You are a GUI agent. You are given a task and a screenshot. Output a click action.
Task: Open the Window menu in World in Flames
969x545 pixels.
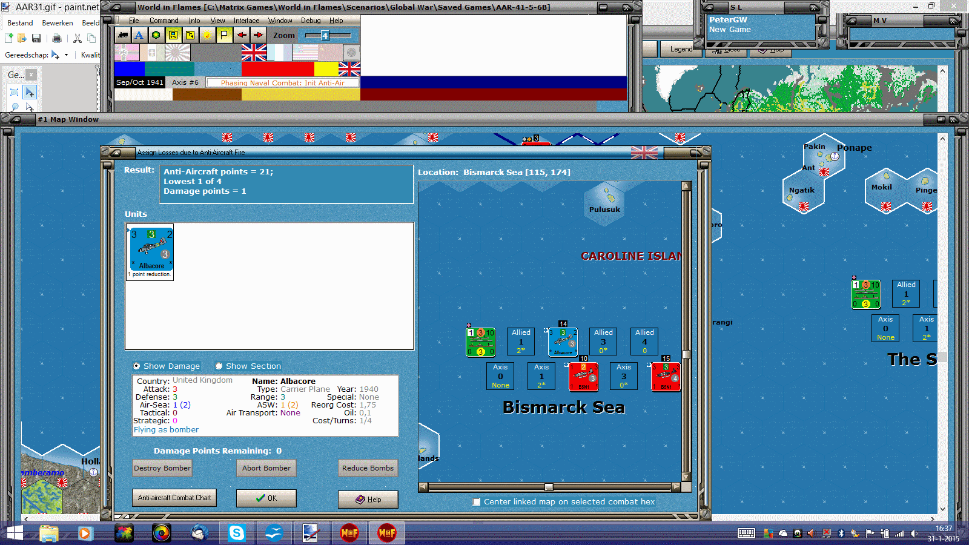pyautogui.click(x=280, y=21)
